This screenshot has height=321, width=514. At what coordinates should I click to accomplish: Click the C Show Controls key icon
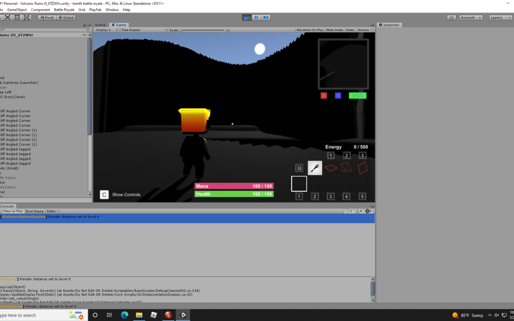click(104, 195)
